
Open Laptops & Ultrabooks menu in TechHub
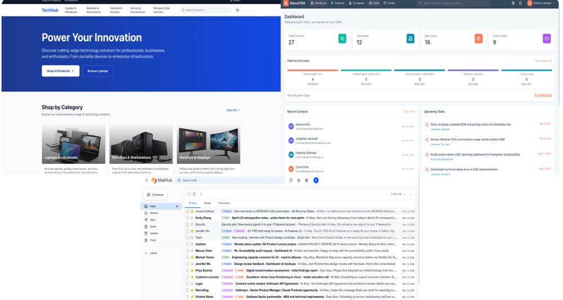pos(71,10)
